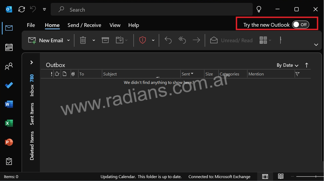Open the Calendar view in sidebar

[9, 47]
